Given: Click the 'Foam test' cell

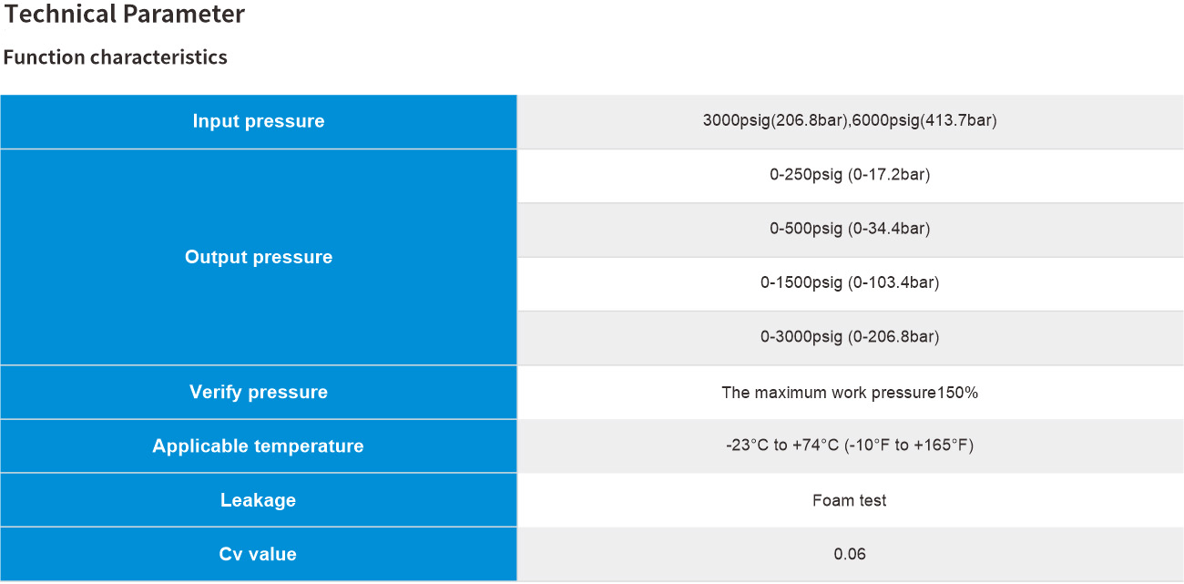Looking at the screenshot, I should point(850,500).
